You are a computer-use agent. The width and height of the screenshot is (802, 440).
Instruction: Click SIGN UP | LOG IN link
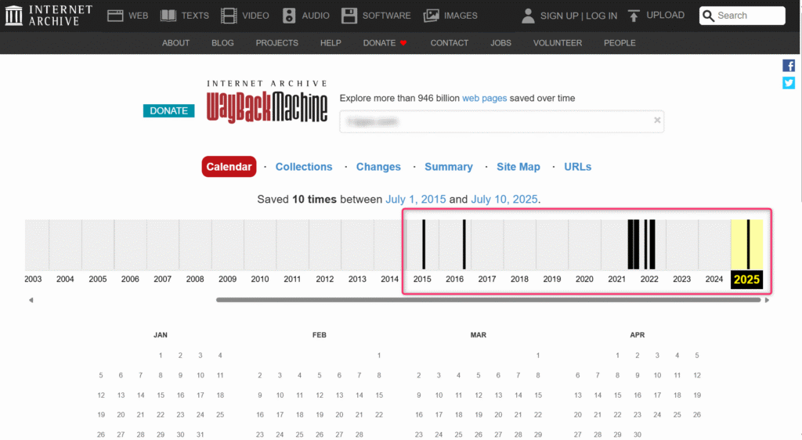[579, 16]
